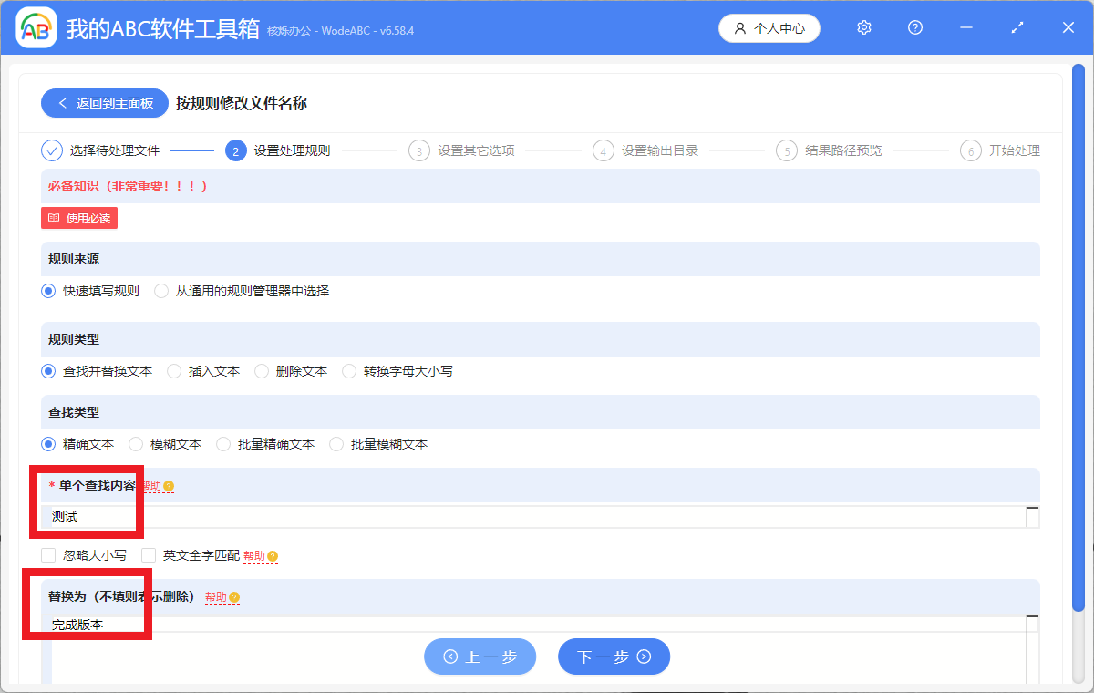Click the ABC toolbox logo icon
Screen dimensions: 1094x693
click(x=35, y=27)
